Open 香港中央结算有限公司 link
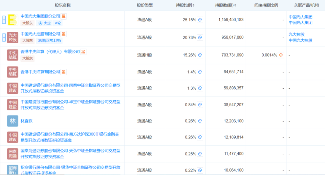This screenshot has height=175, width=325. pyautogui.click(x=40, y=72)
